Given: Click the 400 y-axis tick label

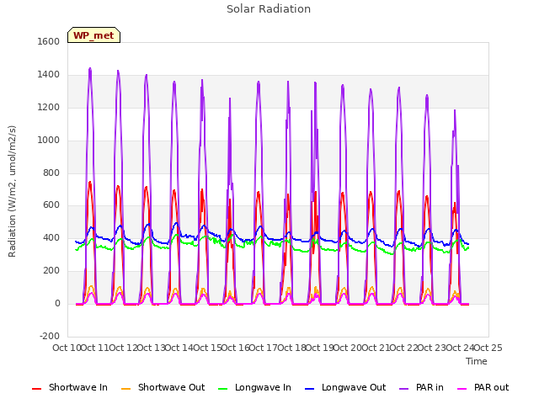Looking at the screenshot, I should tap(51, 237).
